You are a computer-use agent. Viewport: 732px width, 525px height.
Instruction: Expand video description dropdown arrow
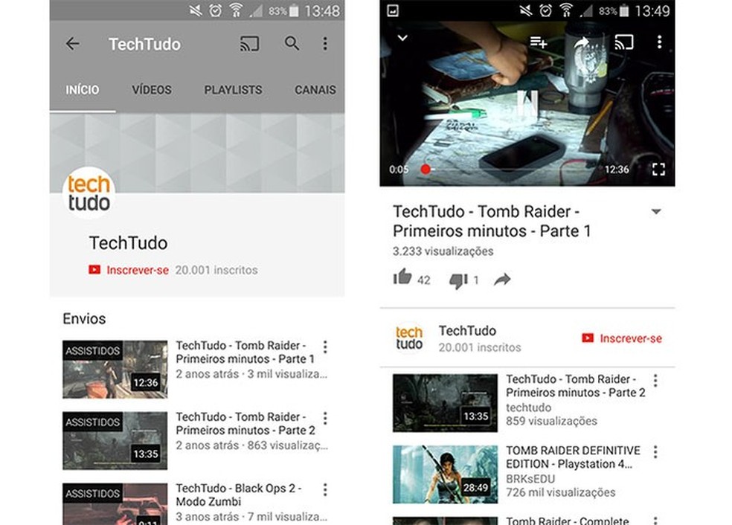coord(656,212)
